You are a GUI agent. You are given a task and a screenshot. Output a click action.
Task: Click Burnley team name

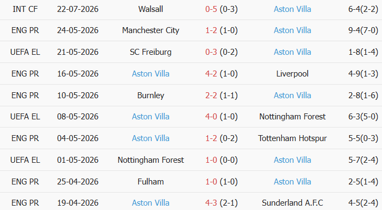(151, 96)
